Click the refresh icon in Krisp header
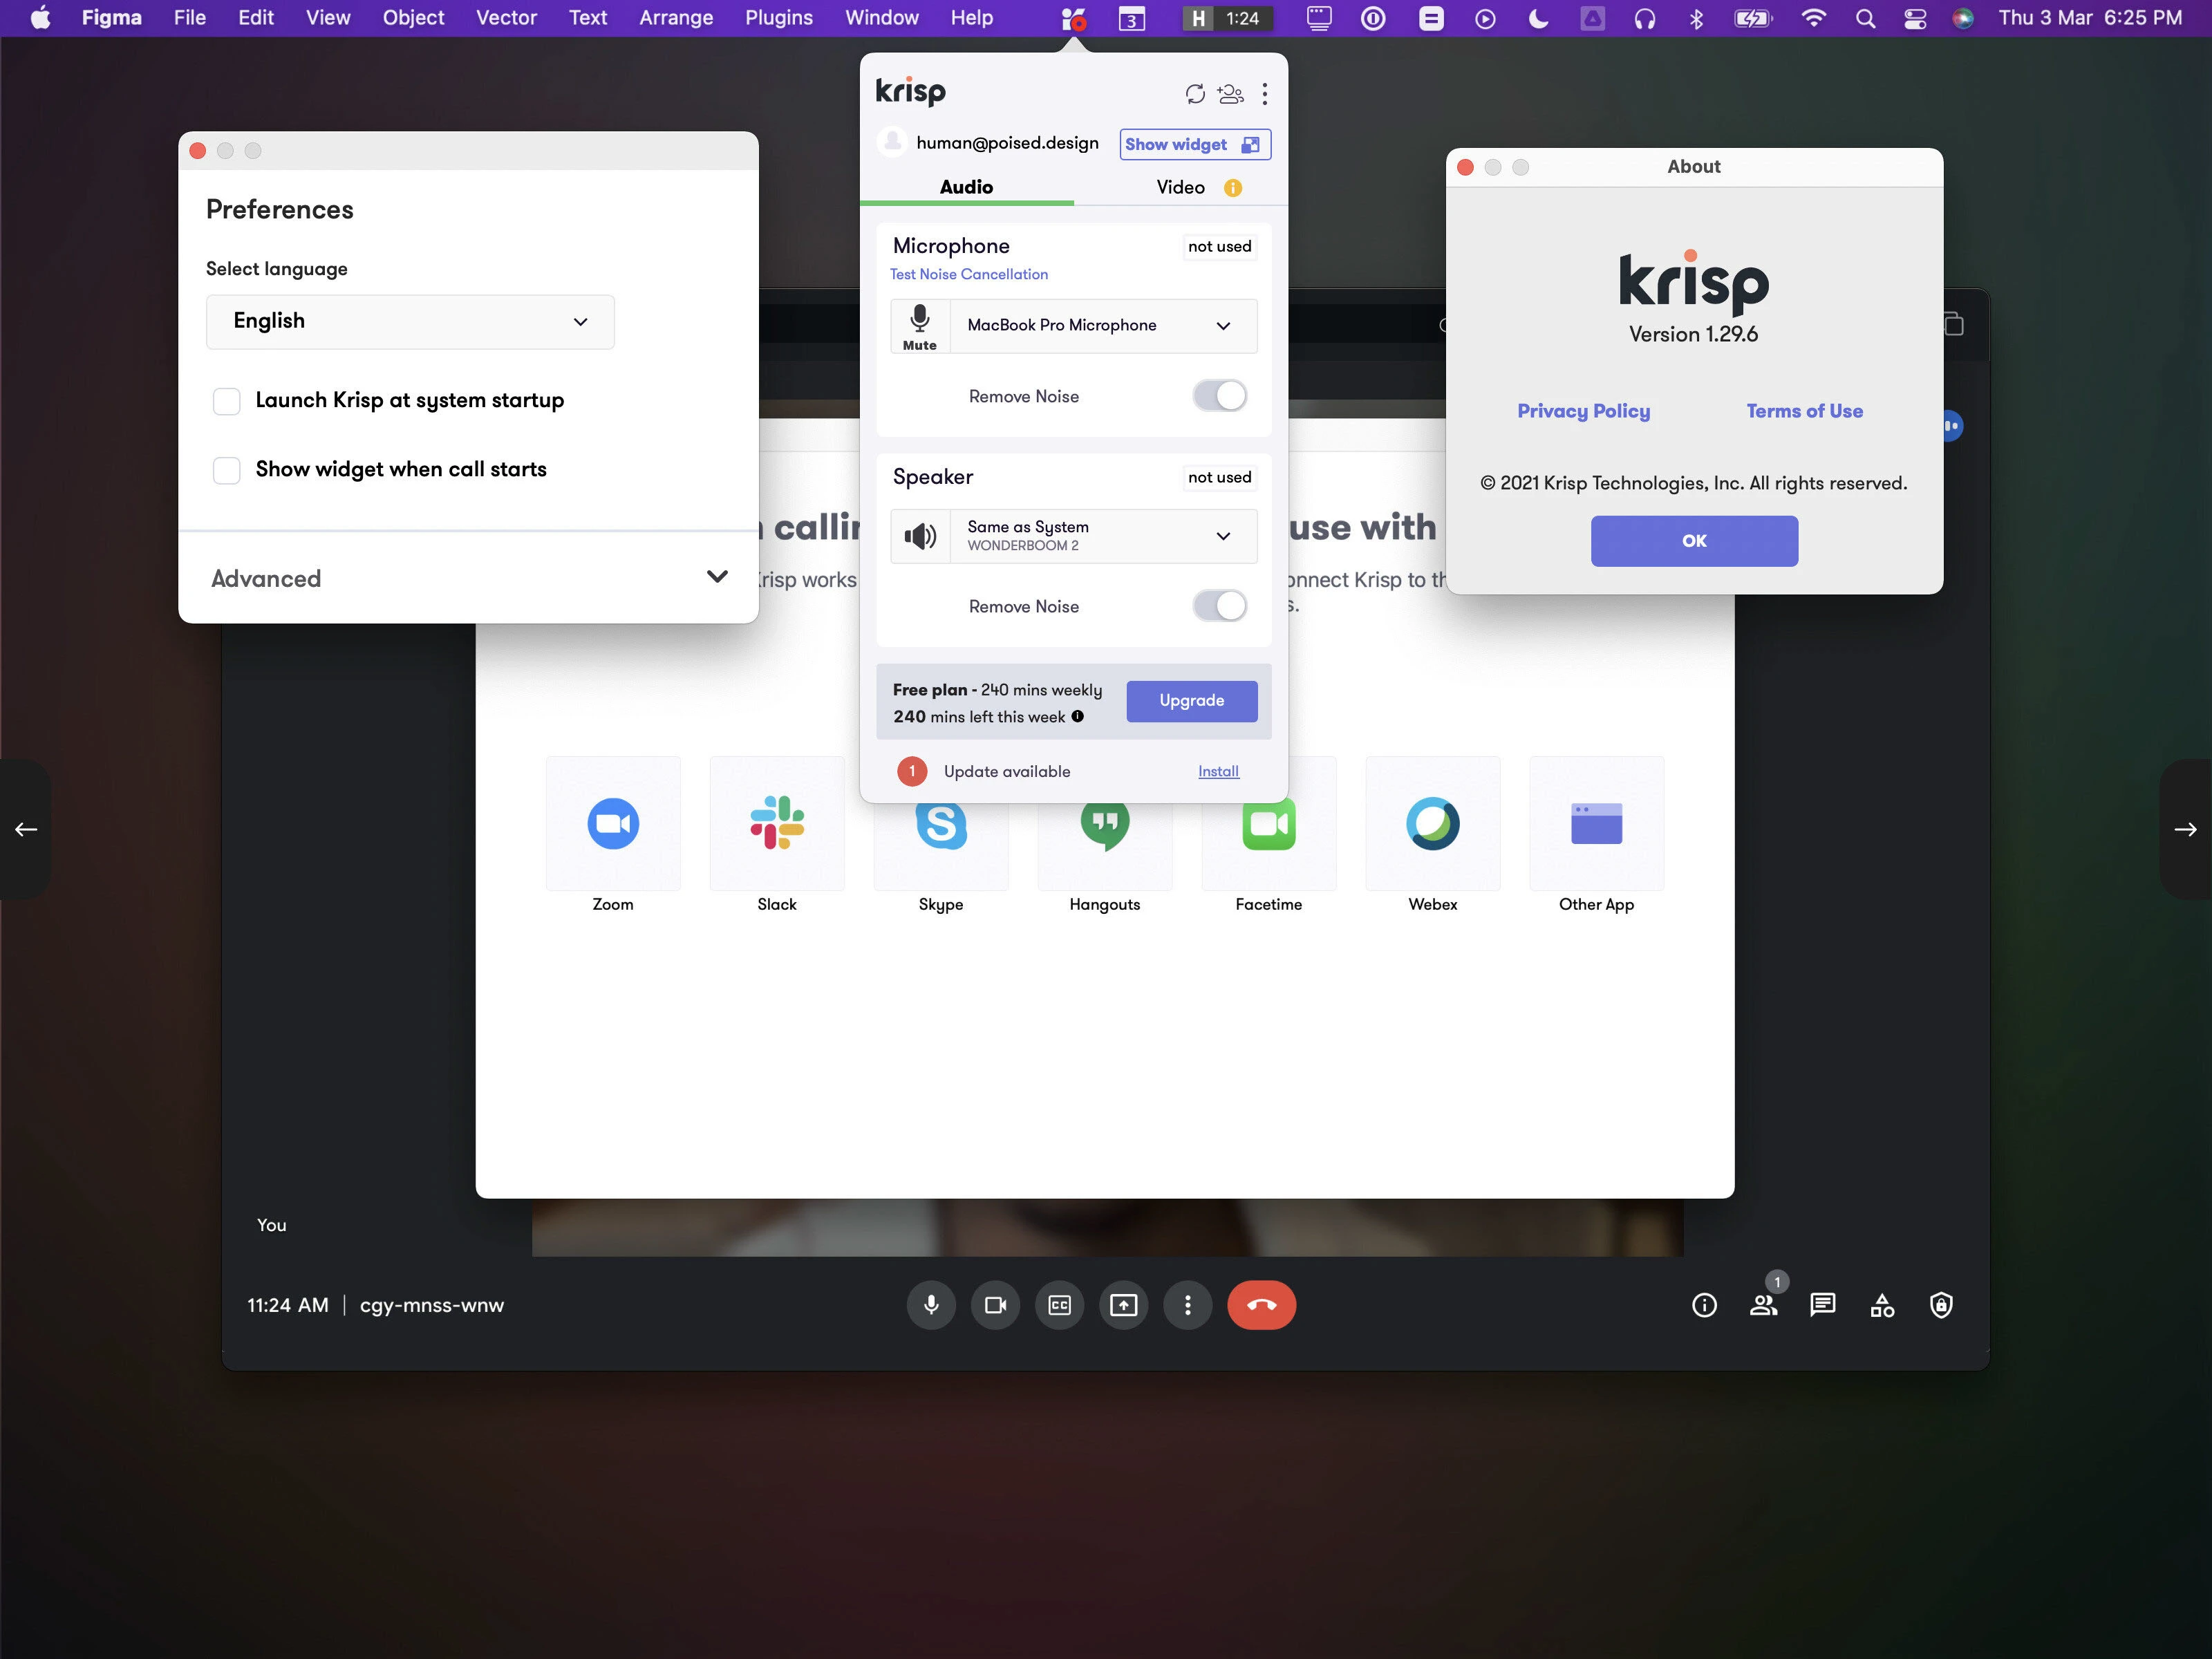This screenshot has height=1659, width=2212. (x=1195, y=94)
